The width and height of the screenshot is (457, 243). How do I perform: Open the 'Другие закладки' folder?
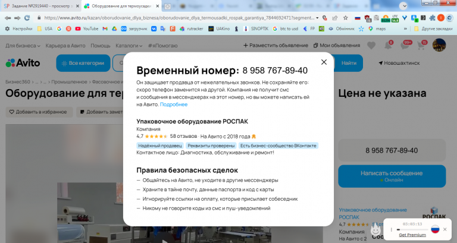[x=433, y=29]
